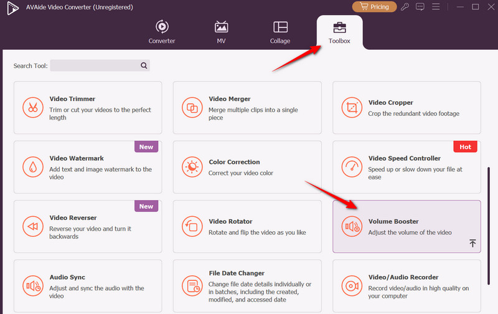Open the feedback chat bubble icon

click(x=421, y=7)
